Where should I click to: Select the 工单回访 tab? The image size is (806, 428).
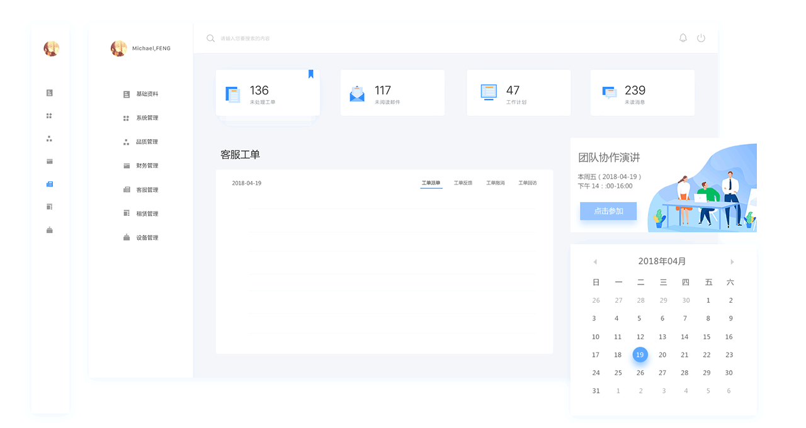coord(528,183)
